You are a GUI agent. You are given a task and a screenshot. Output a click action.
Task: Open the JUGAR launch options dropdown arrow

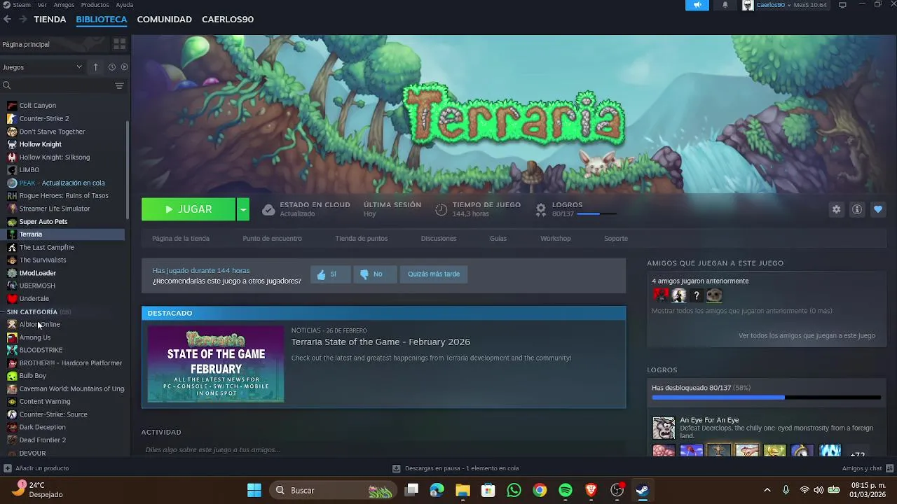242,209
